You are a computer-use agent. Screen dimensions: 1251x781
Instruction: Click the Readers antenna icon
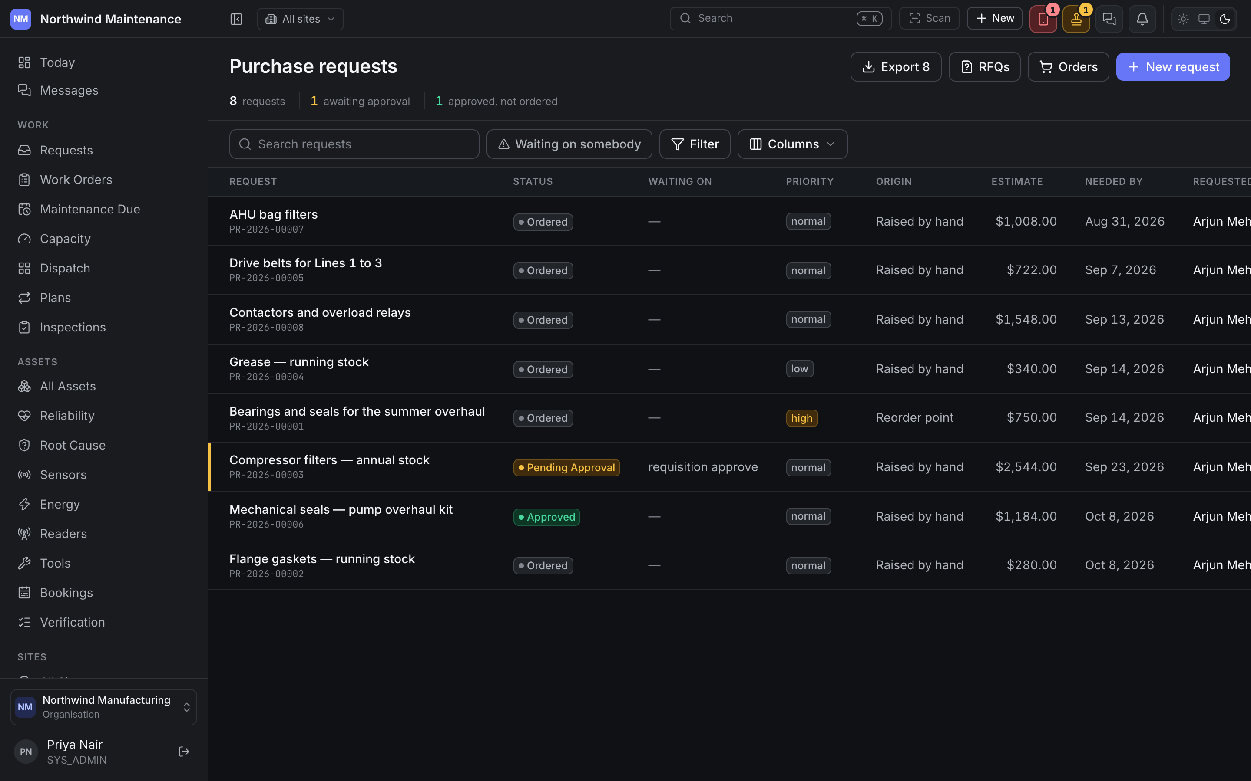[x=24, y=534]
